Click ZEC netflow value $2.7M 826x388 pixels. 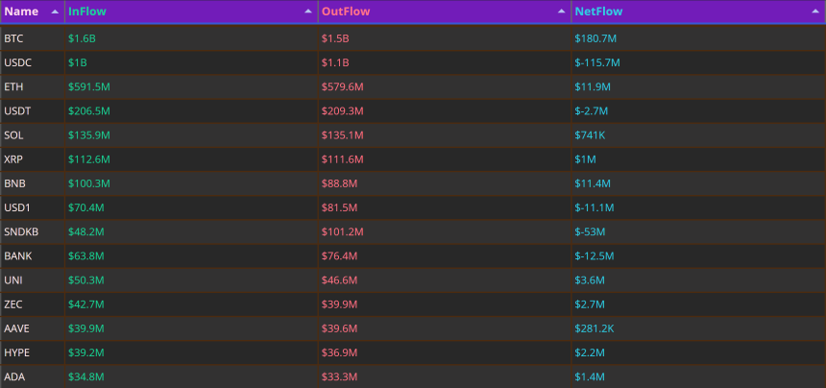pyautogui.click(x=590, y=304)
